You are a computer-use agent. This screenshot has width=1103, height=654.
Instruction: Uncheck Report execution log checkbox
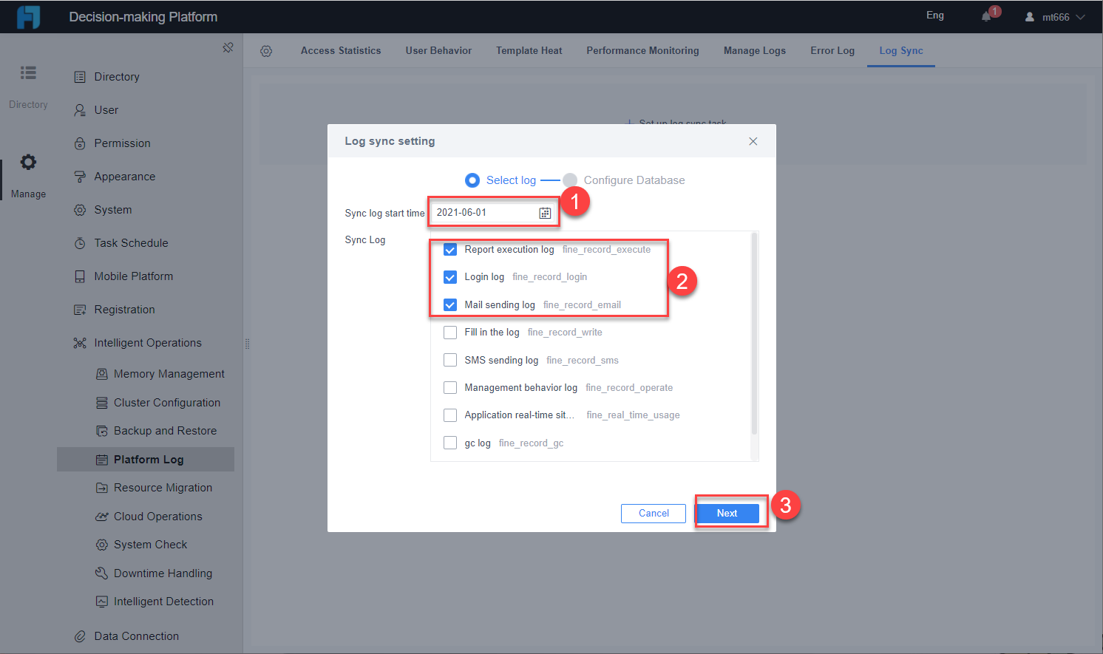[450, 250]
